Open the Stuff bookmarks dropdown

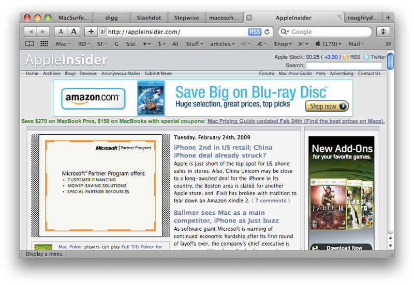click(x=195, y=44)
